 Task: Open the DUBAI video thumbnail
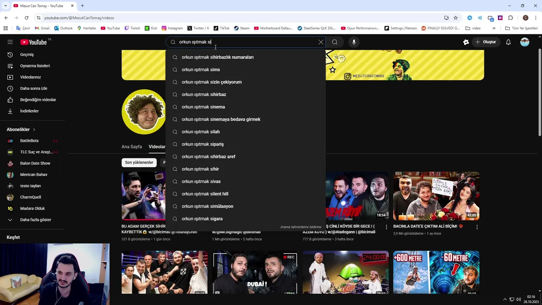[255, 272]
